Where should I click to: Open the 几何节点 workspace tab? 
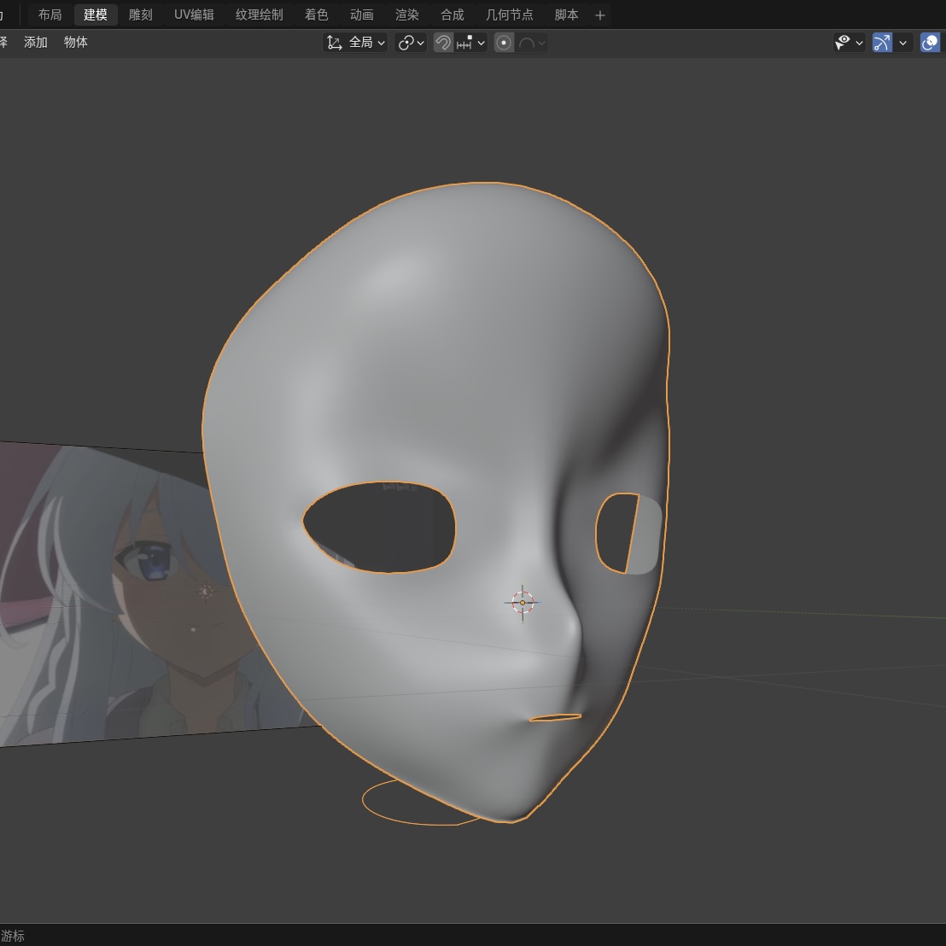tap(509, 15)
